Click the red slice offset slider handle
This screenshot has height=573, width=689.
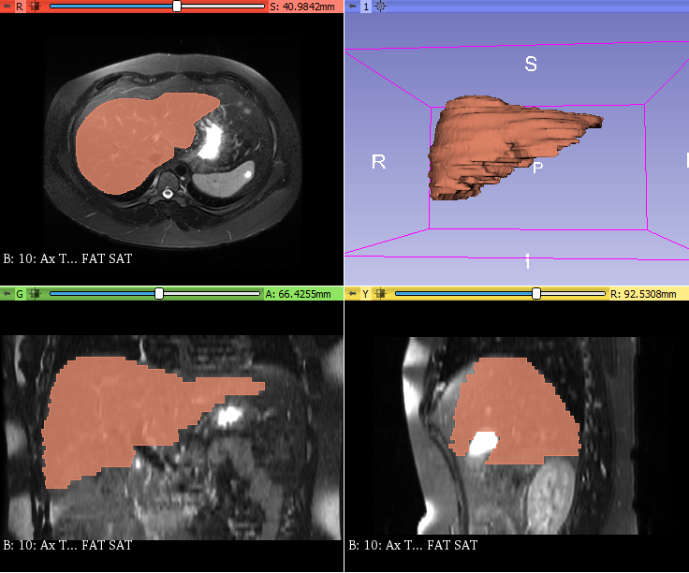[x=177, y=7]
